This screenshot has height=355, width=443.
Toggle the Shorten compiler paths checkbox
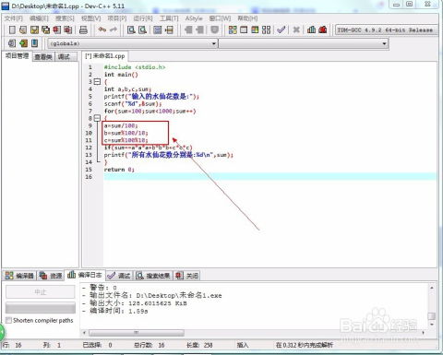click(x=8, y=320)
